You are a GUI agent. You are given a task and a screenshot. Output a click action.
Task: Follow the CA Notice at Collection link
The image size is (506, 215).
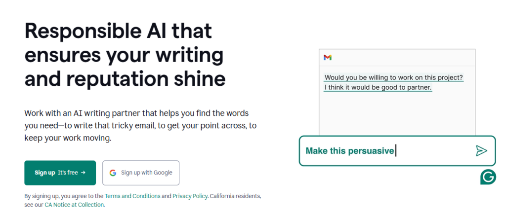tap(74, 205)
